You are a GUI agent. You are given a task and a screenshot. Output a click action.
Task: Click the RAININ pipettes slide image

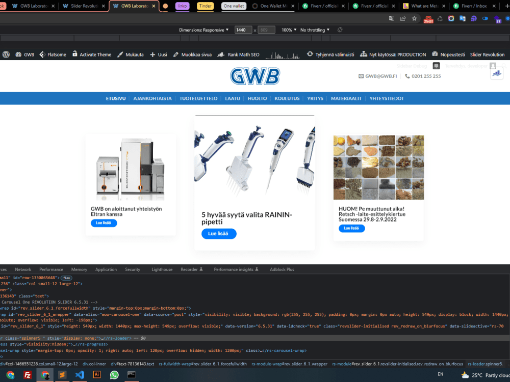coord(254,161)
